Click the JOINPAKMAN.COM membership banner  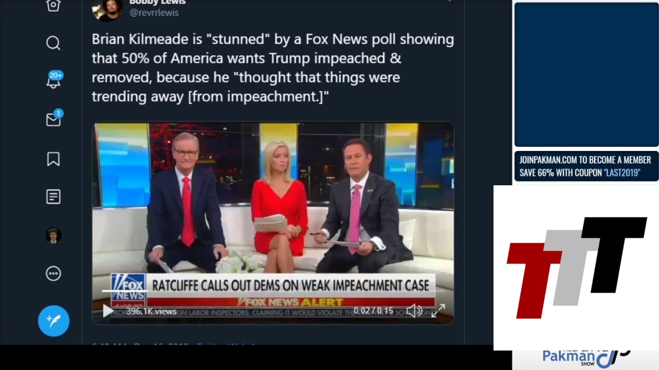pos(586,166)
